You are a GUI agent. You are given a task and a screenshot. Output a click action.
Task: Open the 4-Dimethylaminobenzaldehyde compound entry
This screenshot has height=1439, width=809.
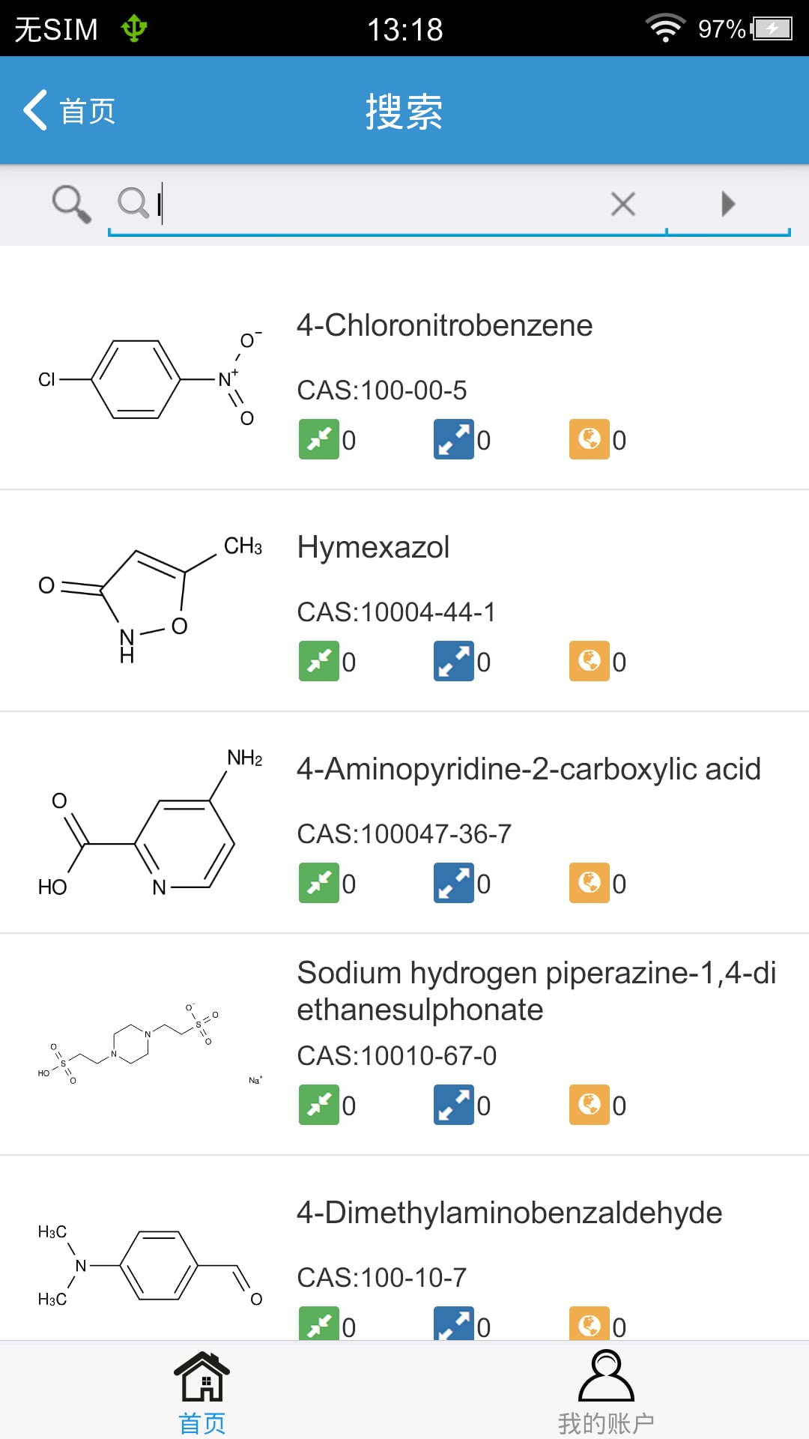coord(404,1249)
